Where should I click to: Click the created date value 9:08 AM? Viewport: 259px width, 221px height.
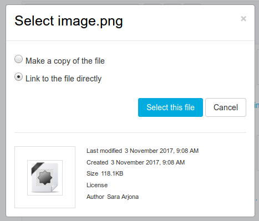(x=174, y=162)
